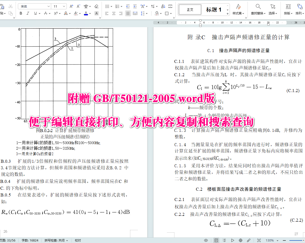This screenshot has height=243, width=305.
Task: Toggle italic formatting
Action: point(28,13)
